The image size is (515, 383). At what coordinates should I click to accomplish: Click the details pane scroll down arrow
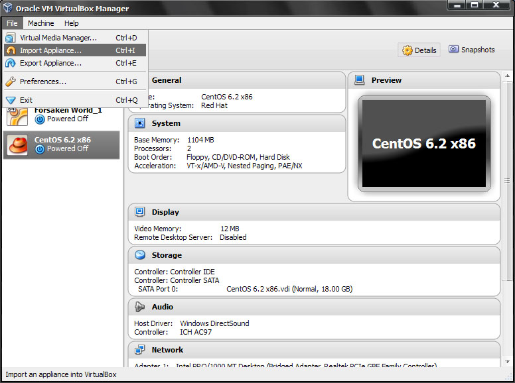508,362
